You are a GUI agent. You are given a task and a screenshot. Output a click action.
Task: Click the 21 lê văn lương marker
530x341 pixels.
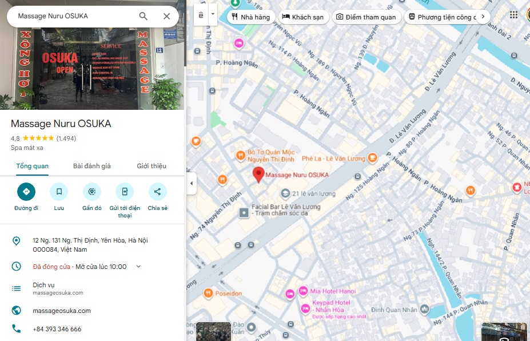pos(285,193)
